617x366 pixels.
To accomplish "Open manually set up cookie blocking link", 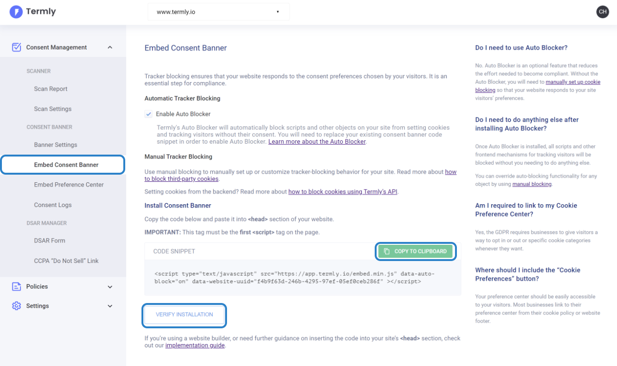I will pyautogui.click(x=573, y=82).
